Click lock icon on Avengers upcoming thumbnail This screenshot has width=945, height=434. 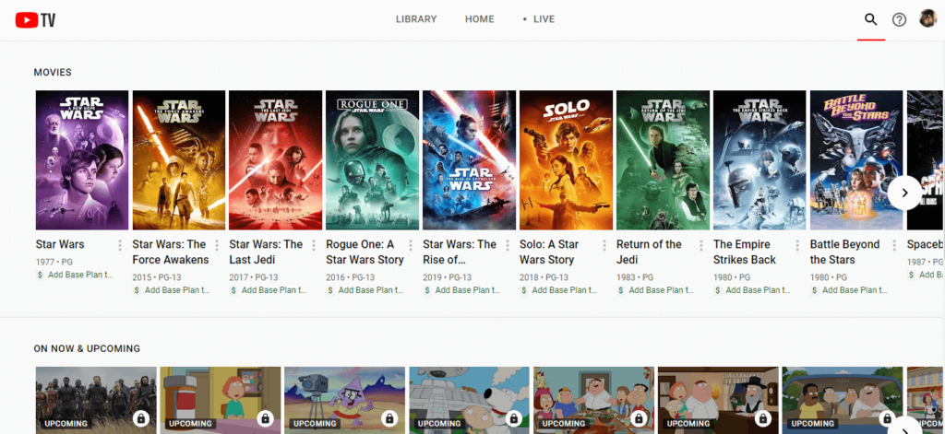pyautogui.click(x=141, y=417)
